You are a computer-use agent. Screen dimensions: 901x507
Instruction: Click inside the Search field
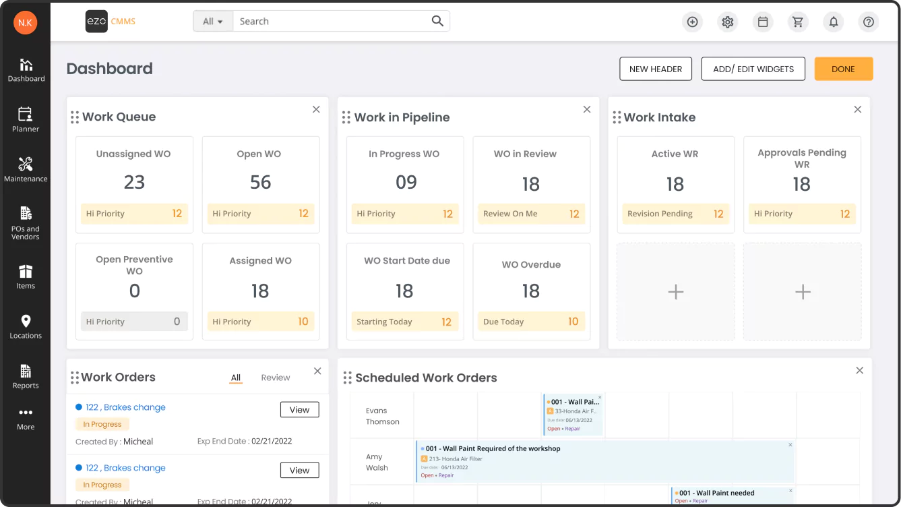coord(323,21)
